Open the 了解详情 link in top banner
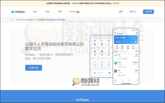The image size is (165, 103). point(116,3)
